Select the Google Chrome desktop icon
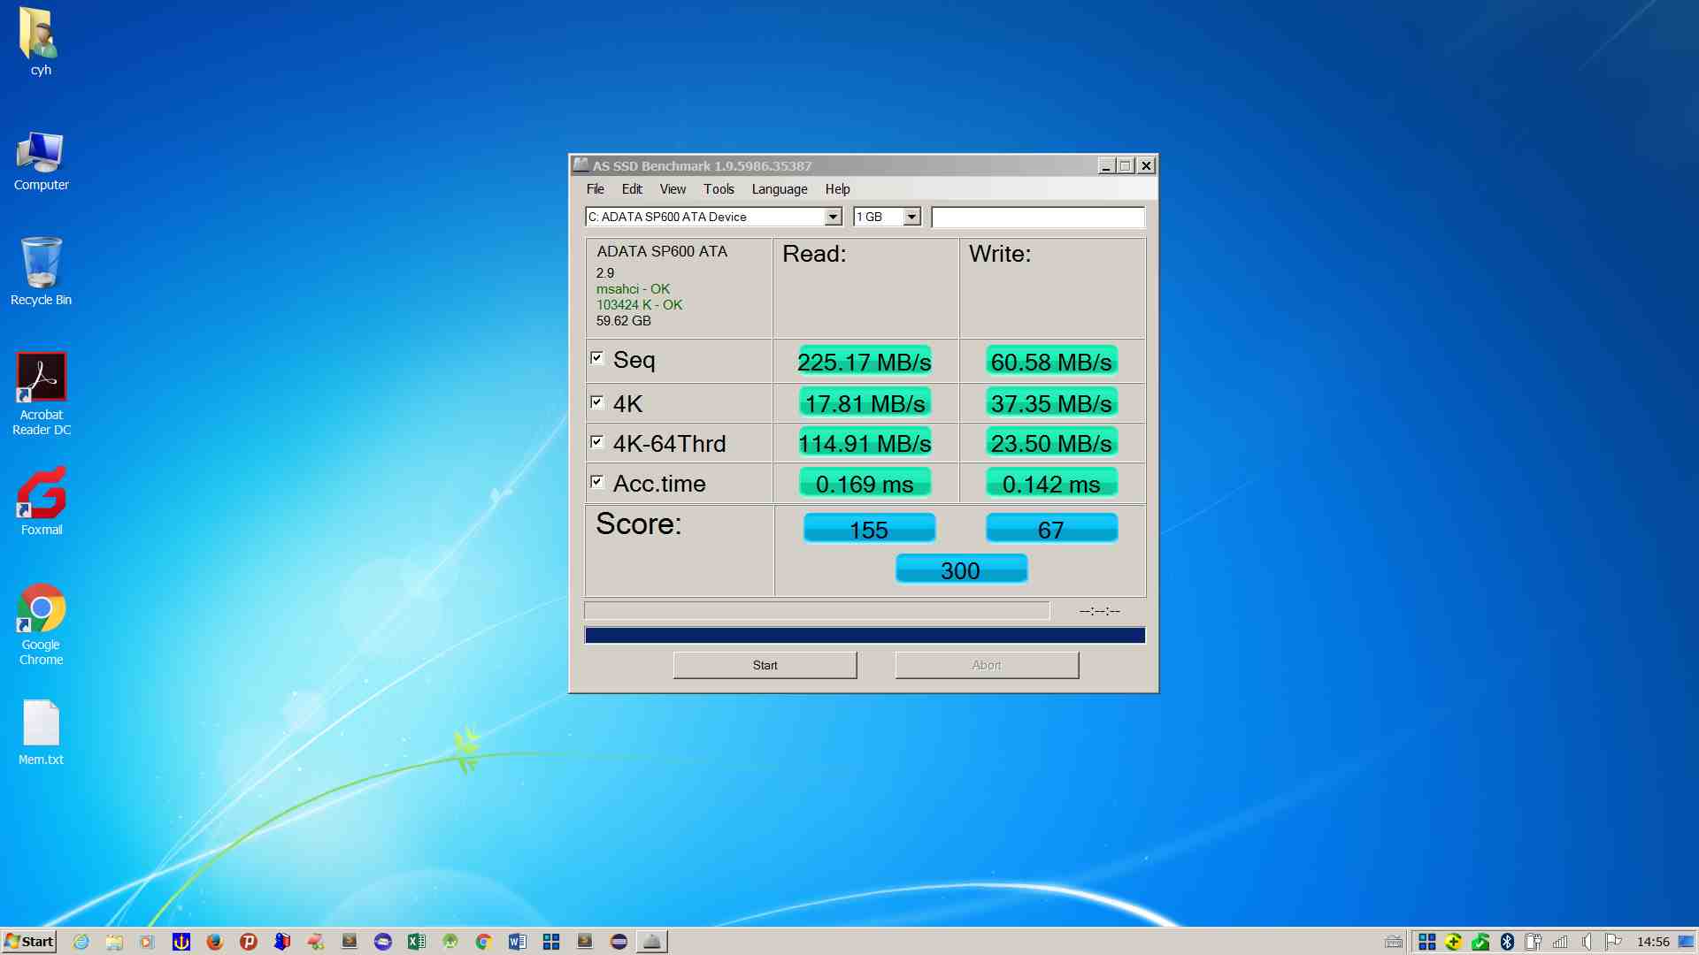The height and width of the screenshot is (955, 1699). tap(41, 624)
